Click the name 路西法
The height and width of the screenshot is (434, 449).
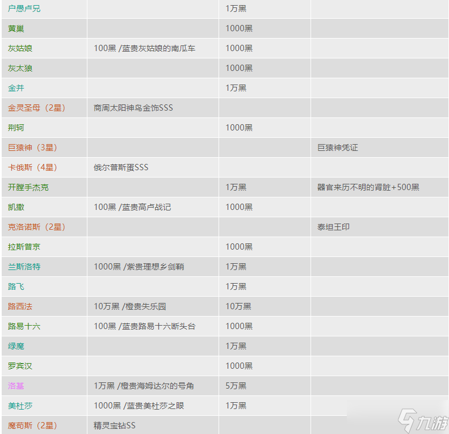pyautogui.click(x=20, y=306)
